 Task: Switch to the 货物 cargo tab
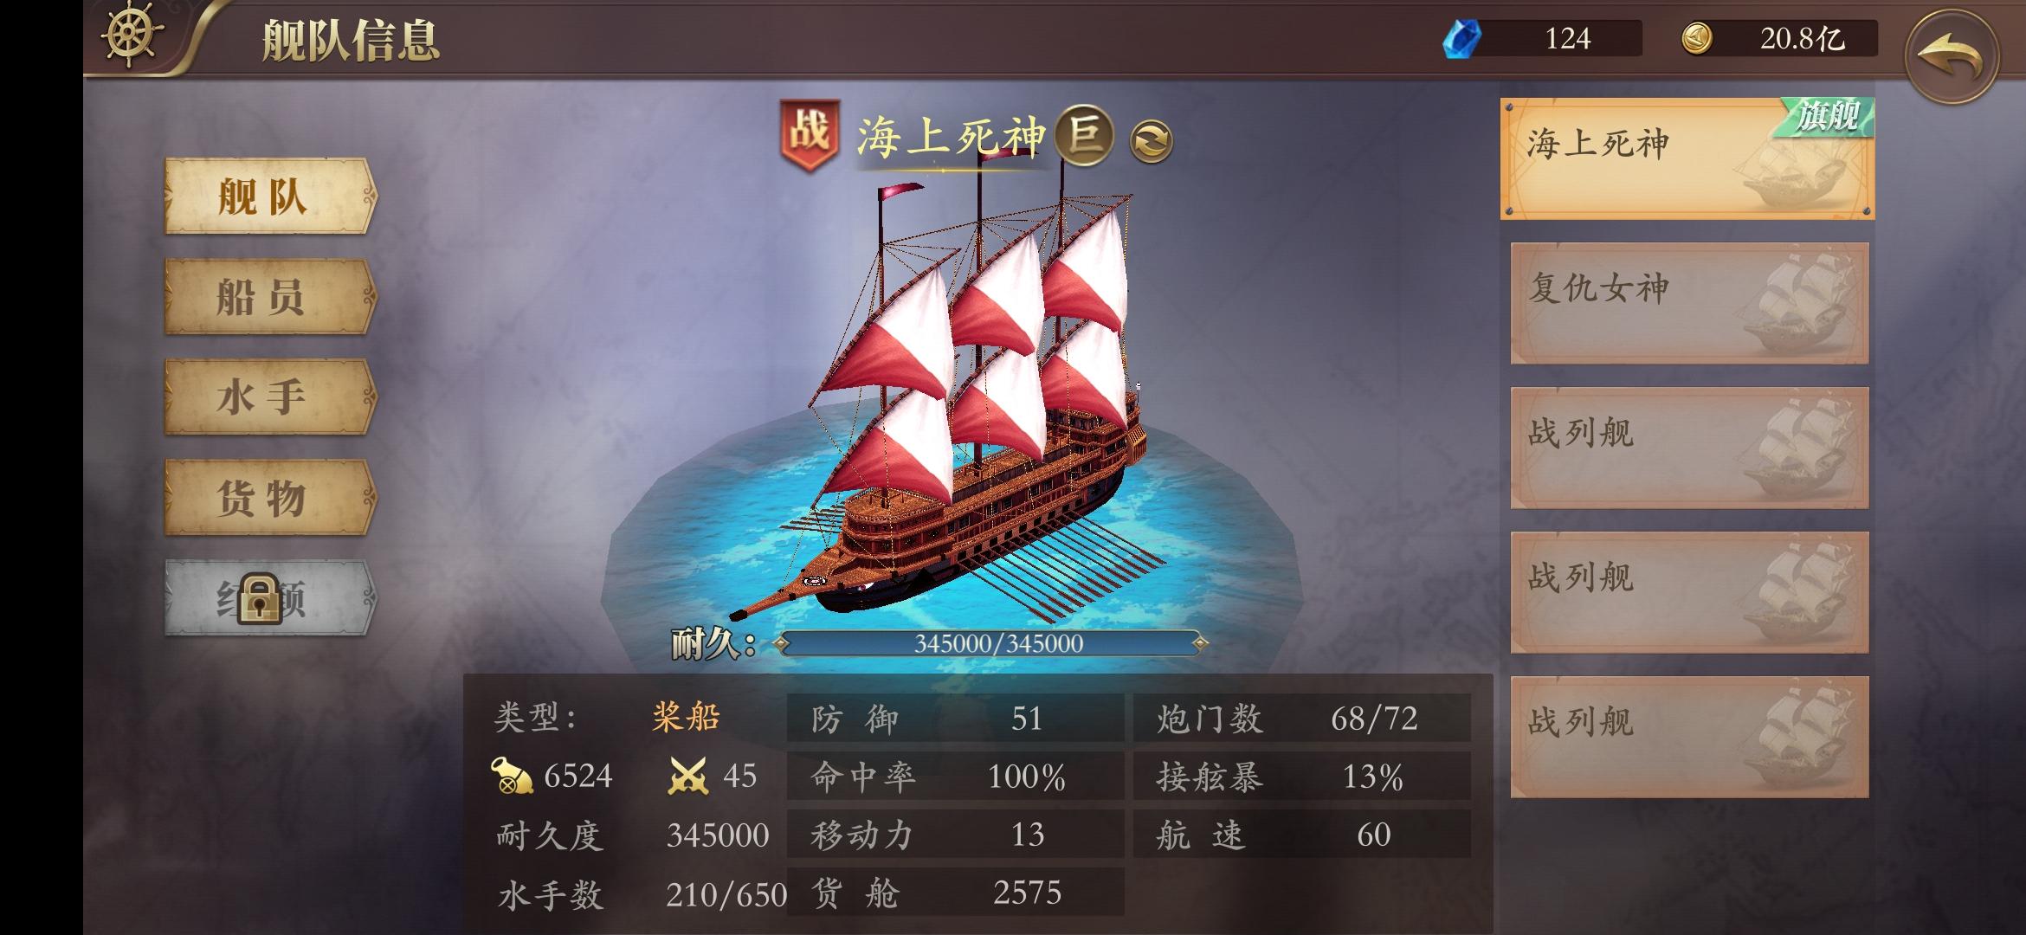click(270, 498)
